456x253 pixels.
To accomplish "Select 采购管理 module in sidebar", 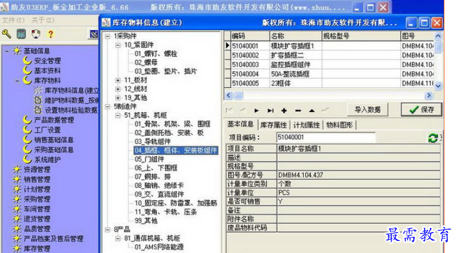I will (37, 199).
